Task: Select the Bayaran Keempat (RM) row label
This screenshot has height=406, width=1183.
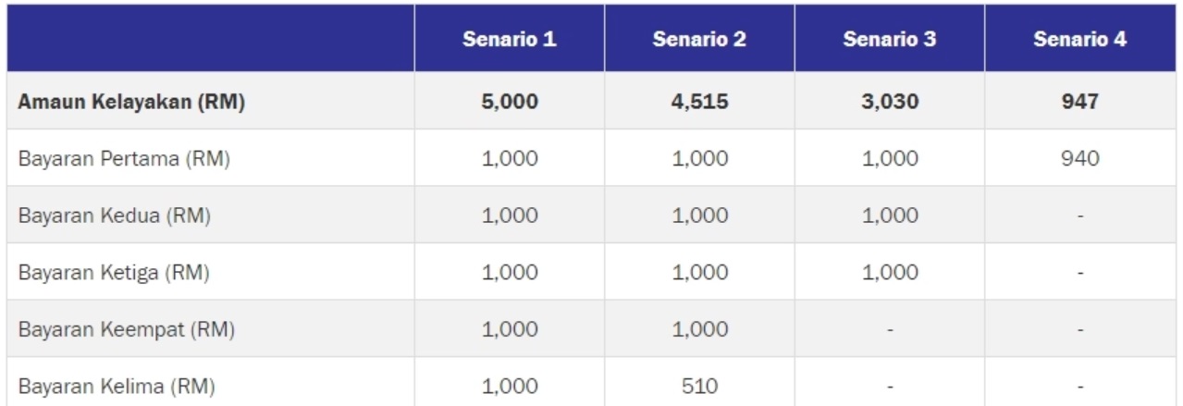Action: point(126,329)
